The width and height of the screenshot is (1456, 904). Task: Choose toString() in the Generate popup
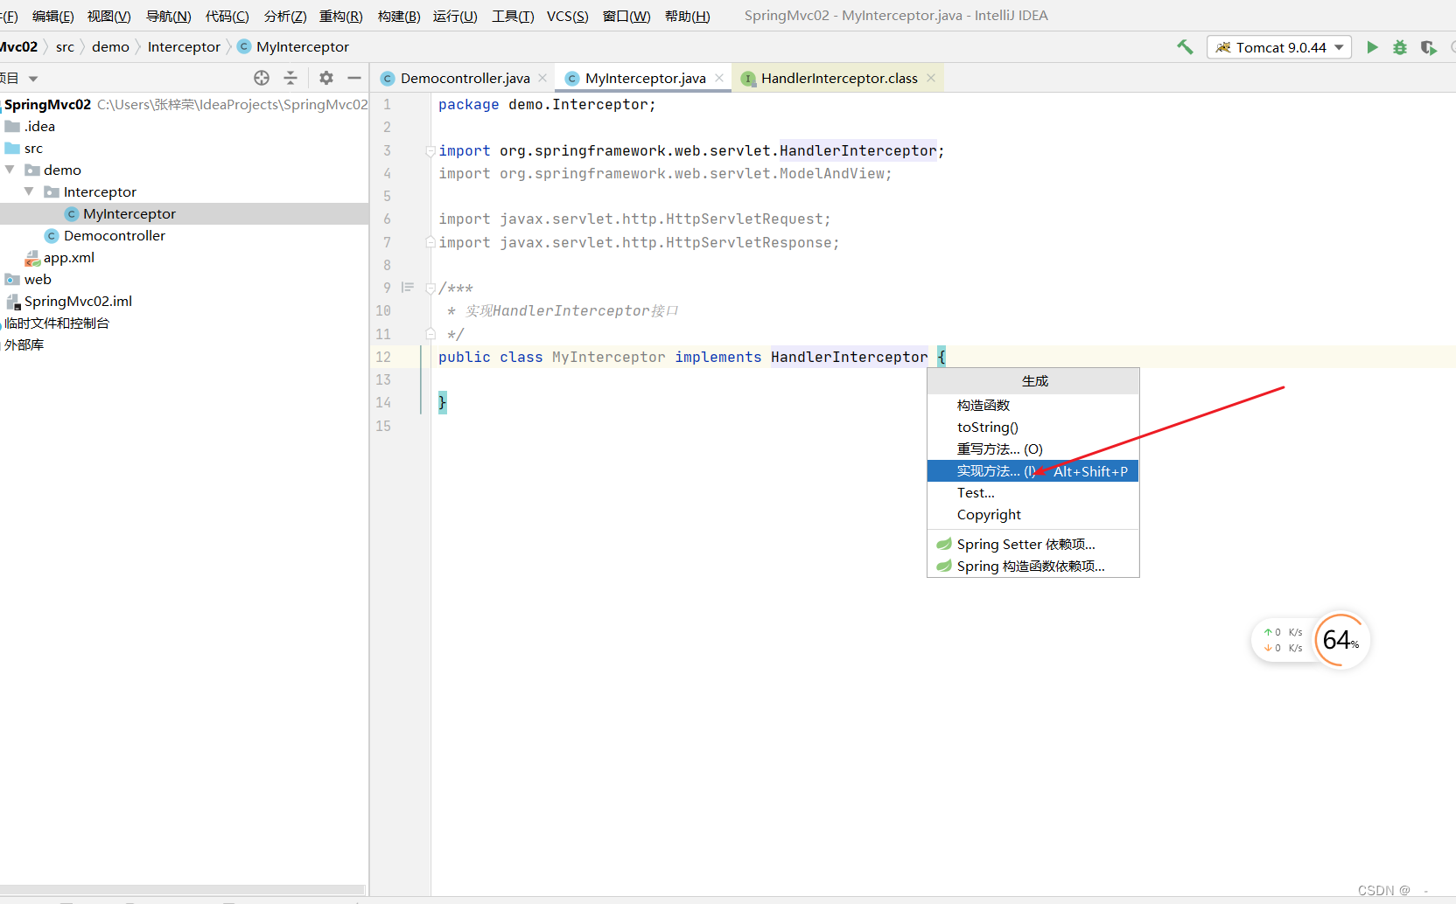tap(1032, 428)
